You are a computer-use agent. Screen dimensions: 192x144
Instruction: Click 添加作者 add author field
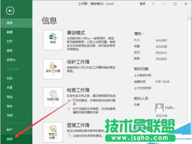click(161, 116)
